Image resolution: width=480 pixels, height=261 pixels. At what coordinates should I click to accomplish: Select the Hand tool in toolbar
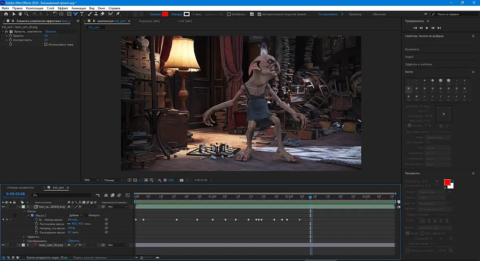coord(20,14)
